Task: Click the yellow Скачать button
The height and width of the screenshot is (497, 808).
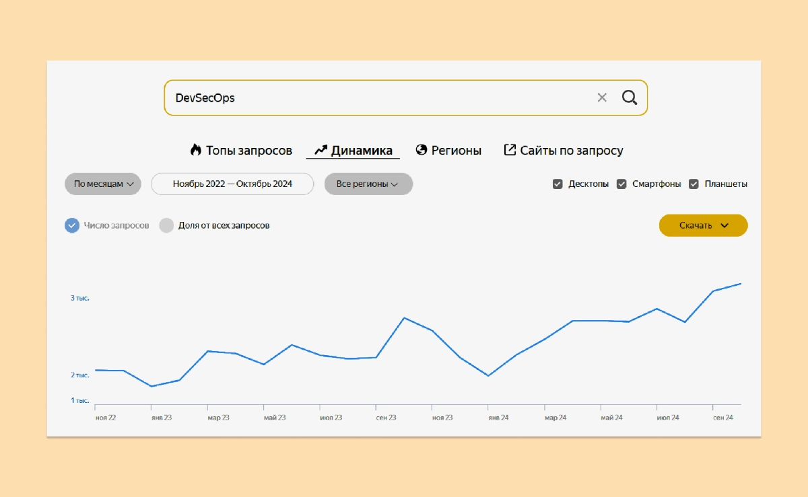Action: click(695, 226)
